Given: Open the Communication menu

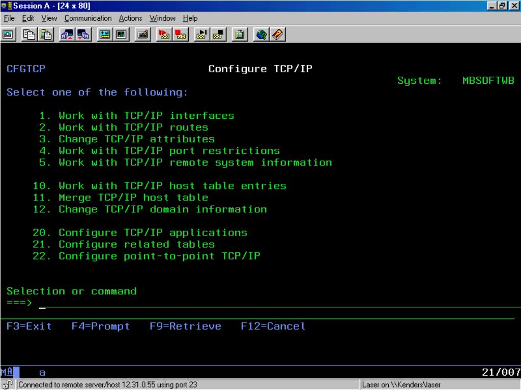Looking at the screenshot, I should pyautogui.click(x=88, y=18).
